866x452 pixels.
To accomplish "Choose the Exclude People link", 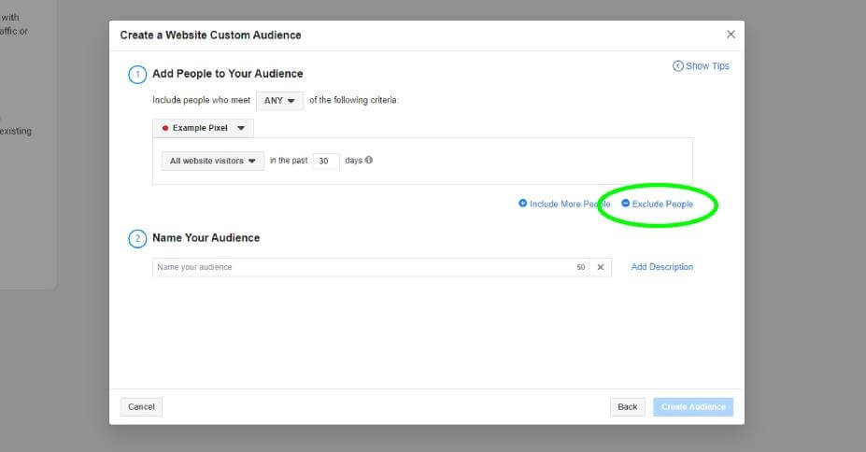I will [x=662, y=204].
